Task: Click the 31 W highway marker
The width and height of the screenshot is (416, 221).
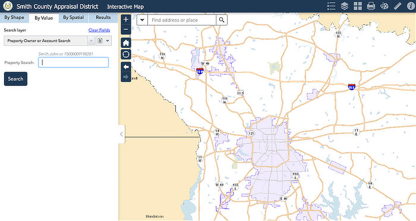Action: click(200, 159)
